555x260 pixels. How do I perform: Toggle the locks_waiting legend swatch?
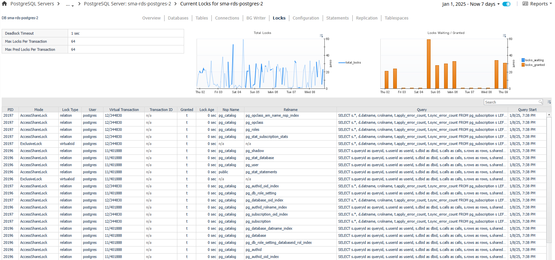pos(523,60)
